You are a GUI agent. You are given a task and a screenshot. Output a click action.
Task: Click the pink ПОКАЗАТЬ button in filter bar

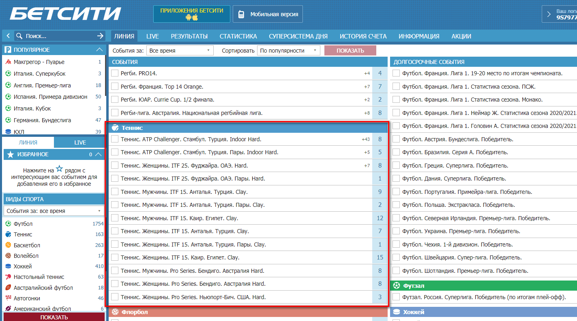(350, 51)
